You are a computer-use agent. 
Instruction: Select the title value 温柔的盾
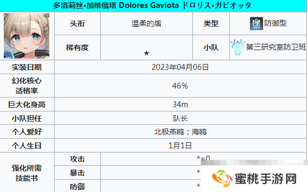click(x=146, y=23)
